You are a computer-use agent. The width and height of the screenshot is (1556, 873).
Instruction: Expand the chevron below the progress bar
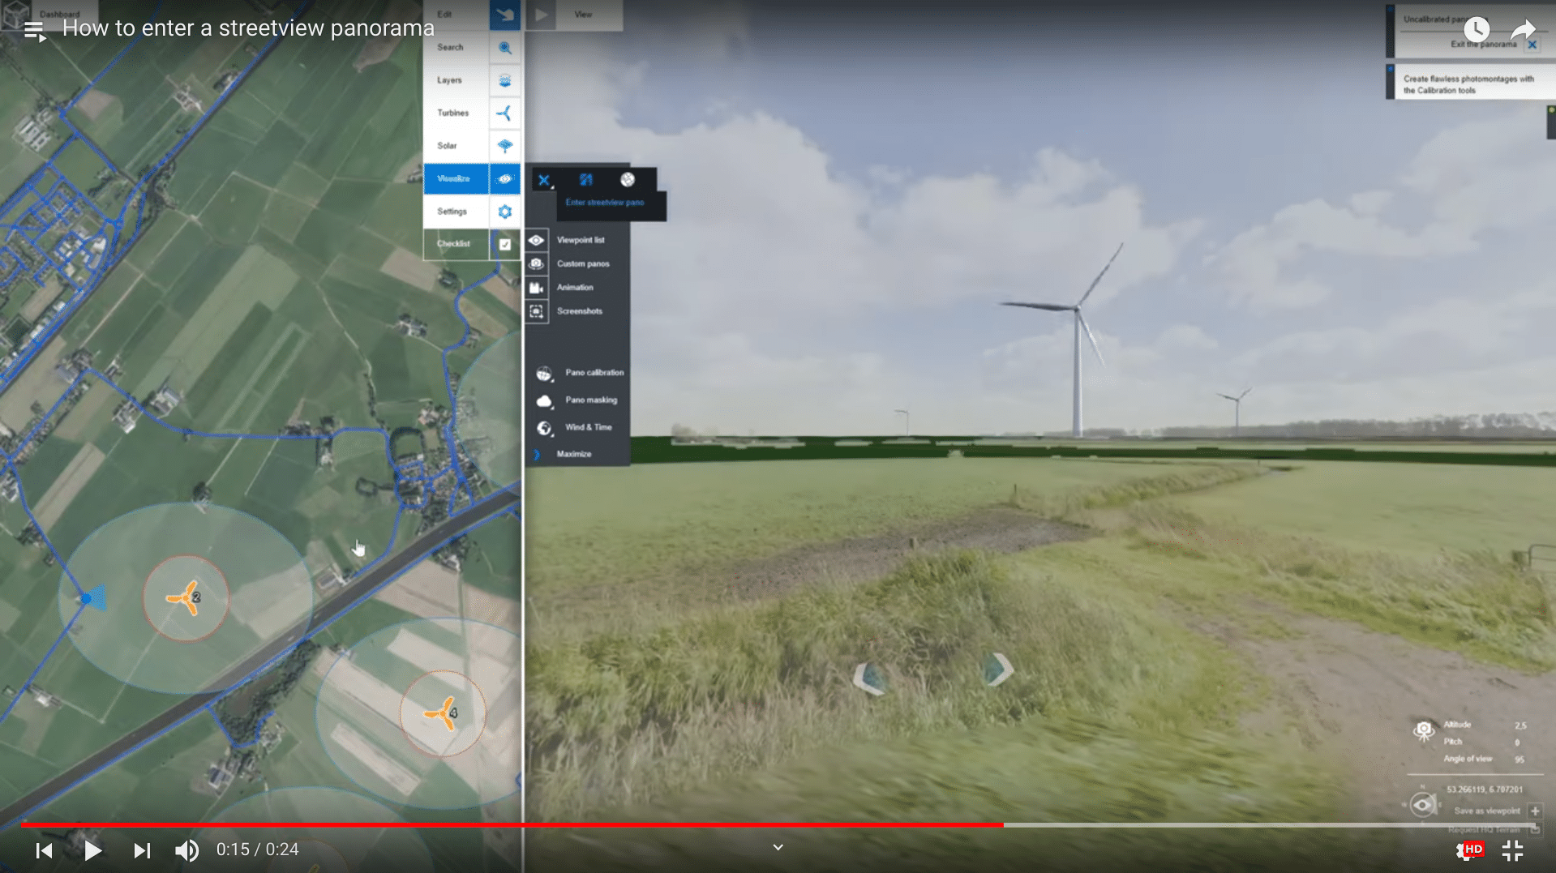tap(778, 848)
